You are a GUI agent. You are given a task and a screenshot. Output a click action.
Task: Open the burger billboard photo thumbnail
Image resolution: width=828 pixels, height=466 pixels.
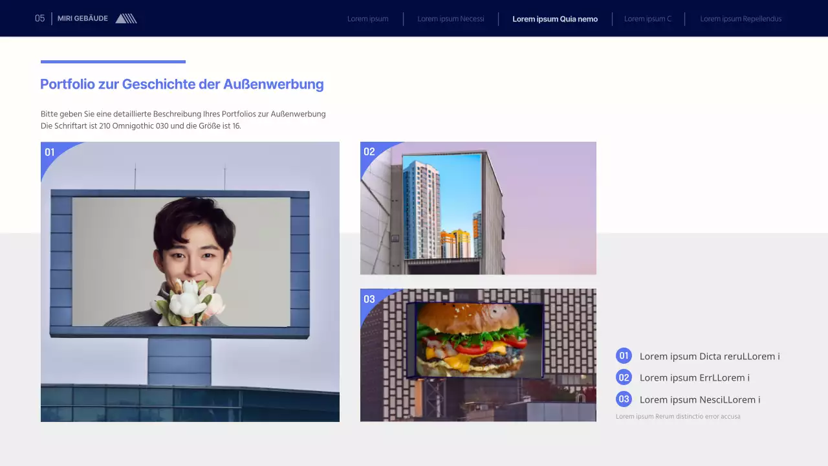(478, 355)
